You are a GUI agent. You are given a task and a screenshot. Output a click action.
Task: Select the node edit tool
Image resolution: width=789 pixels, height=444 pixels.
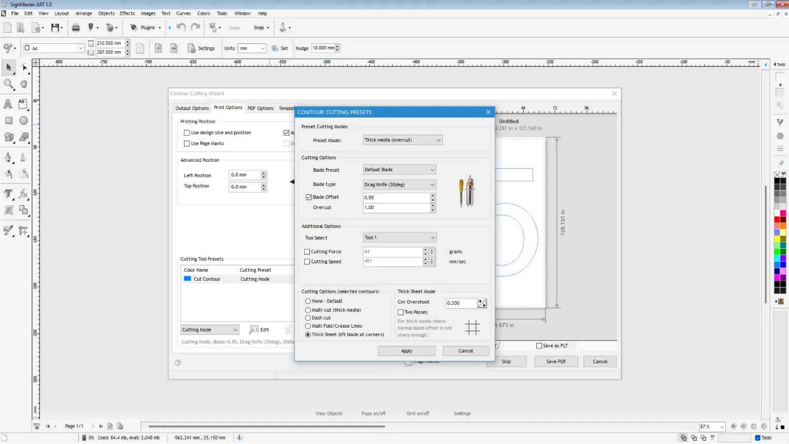23,67
